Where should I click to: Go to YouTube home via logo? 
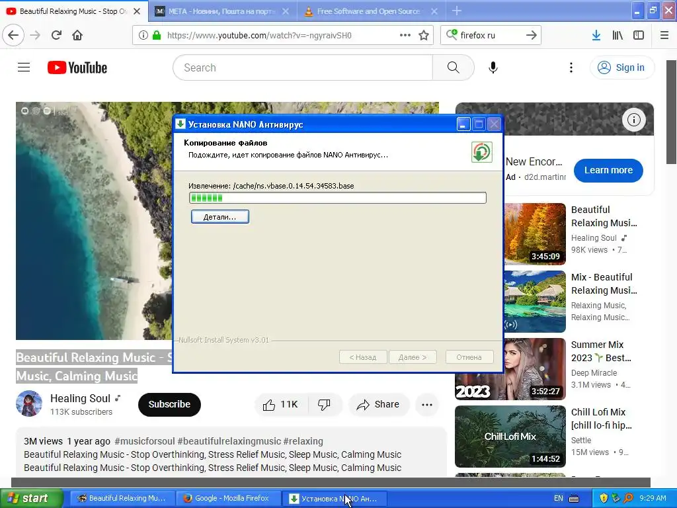pyautogui.click(x=77, y=67)
